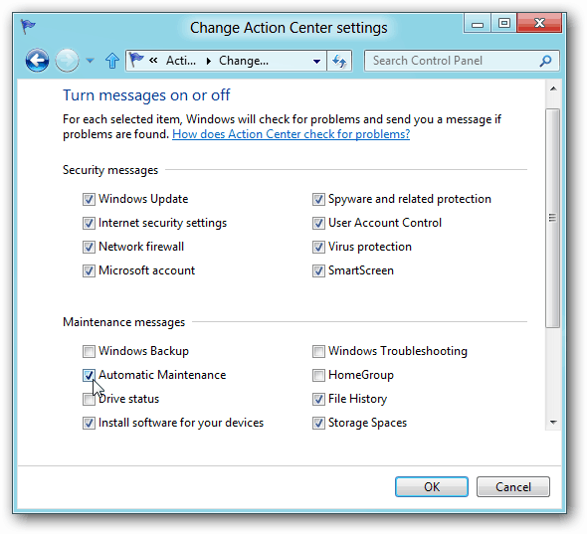The image size is (587, 534).
Task: Click the Forward navigation arrow
Action: tap(67, 61)
